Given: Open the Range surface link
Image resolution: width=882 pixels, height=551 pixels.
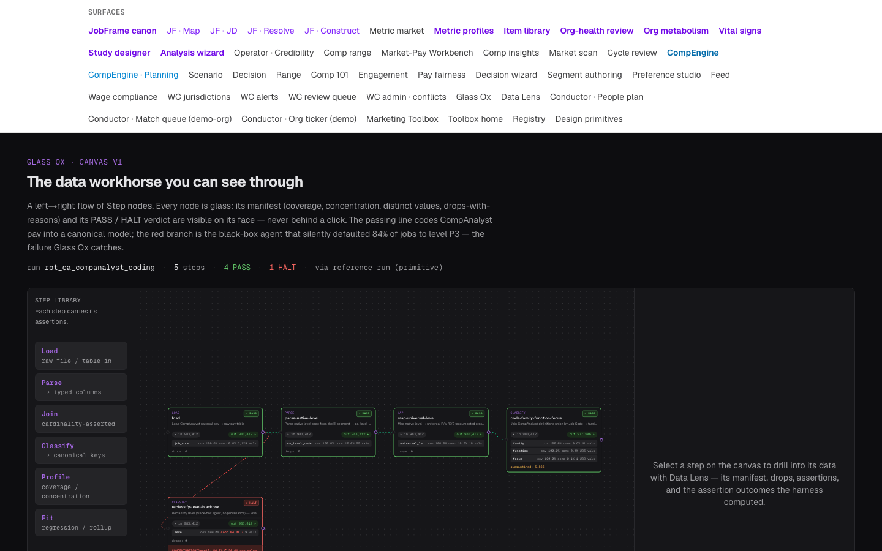Looking at the screenshot, I should point(288,75).
